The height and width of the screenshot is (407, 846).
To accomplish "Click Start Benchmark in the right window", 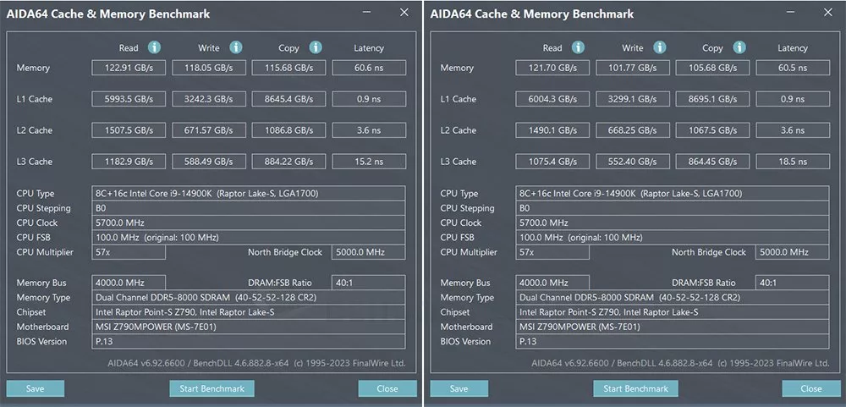I will coord(635,388).
